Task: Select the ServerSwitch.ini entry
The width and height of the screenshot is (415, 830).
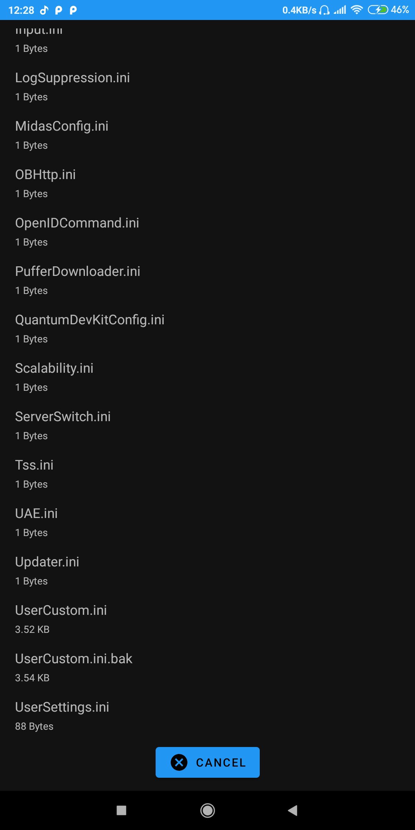Action: pyautogui.click(x=63, y=425)
